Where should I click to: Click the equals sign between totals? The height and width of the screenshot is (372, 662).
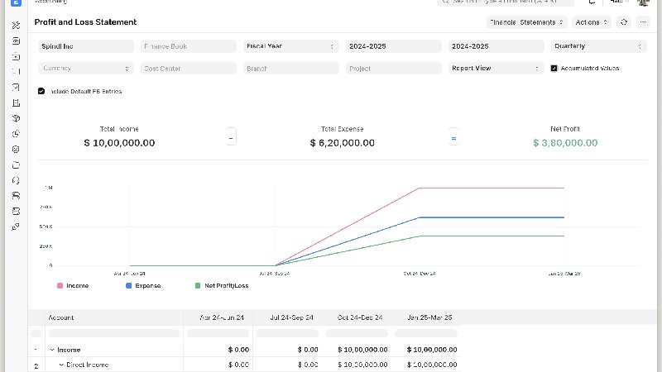point(453,138)
